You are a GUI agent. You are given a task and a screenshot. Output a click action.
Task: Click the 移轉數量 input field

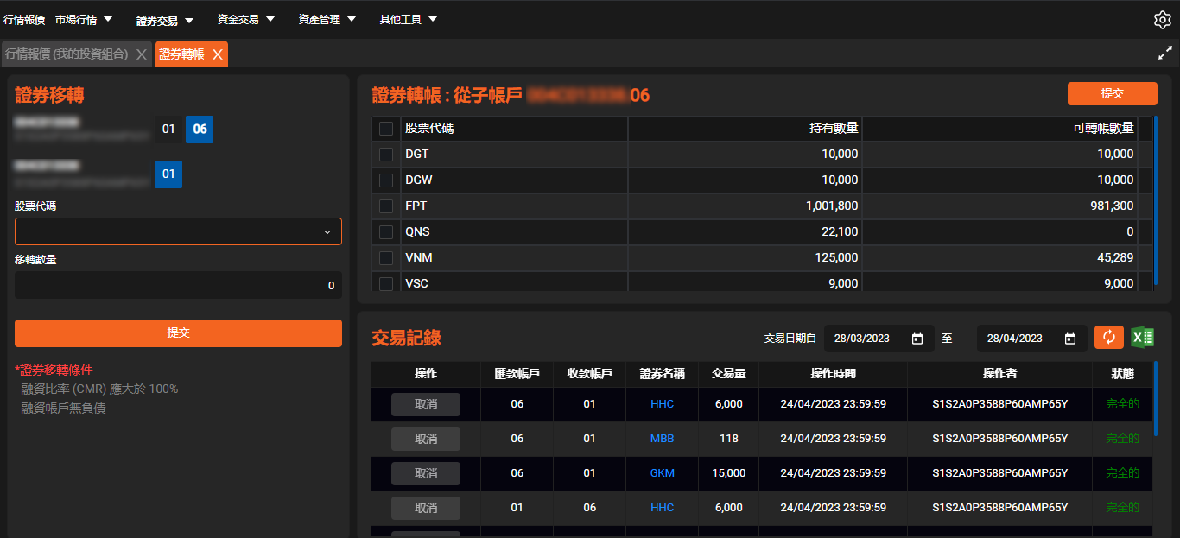pos(178,286)
